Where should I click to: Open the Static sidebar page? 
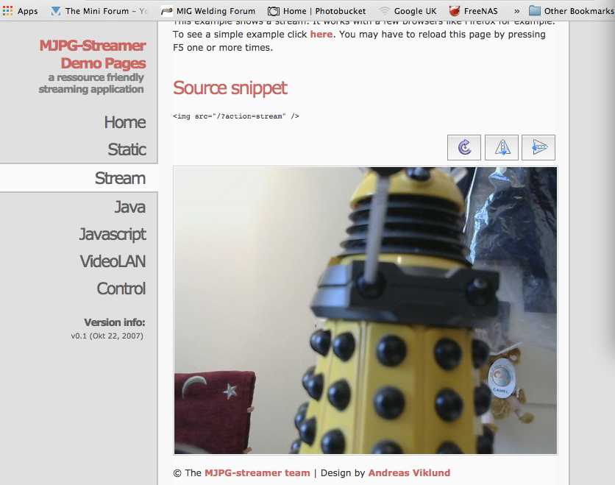pyautogui.click(x=127, y=149)
